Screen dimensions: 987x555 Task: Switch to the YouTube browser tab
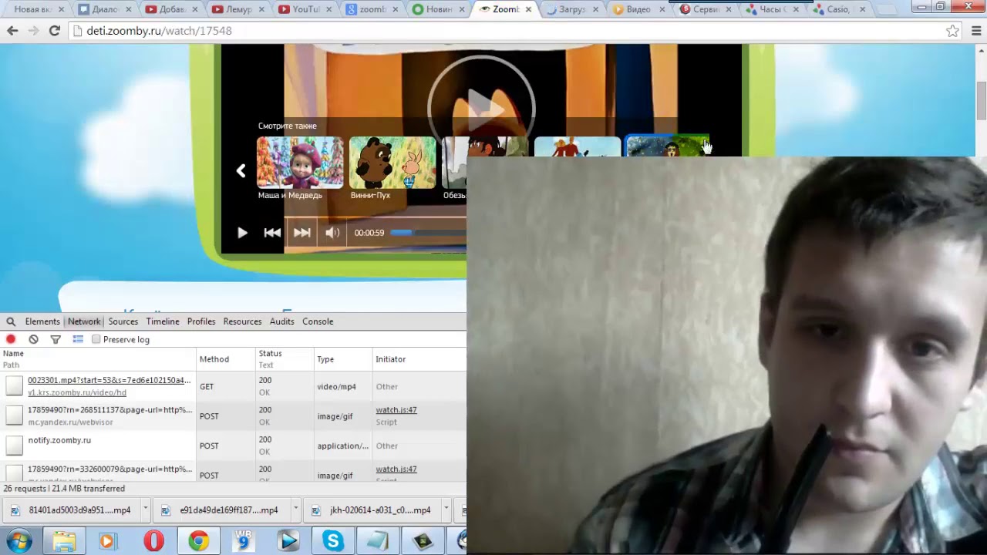[305, 9]
